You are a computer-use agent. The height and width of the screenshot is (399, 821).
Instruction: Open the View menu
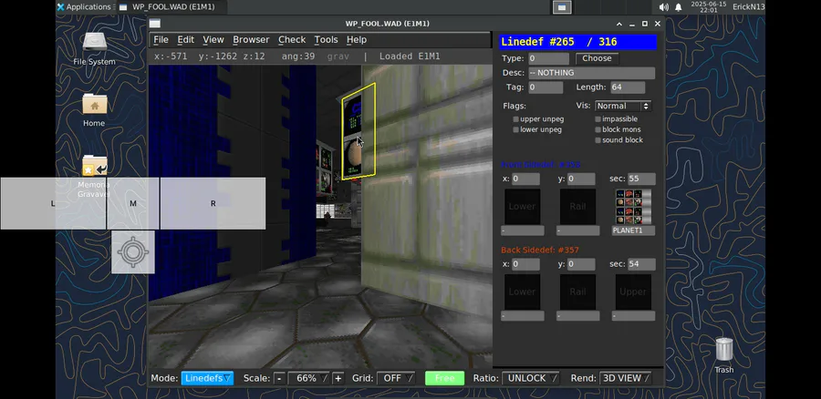(213, 40)
